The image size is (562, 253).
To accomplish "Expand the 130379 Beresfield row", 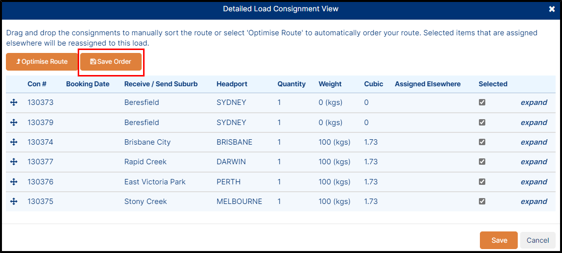I will (x=534, y=123).
